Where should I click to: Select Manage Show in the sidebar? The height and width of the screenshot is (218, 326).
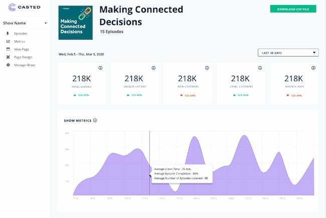coord(24,65)
